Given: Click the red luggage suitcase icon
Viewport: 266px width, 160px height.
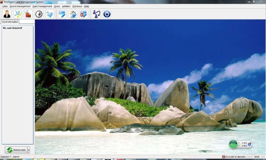Looking at the screenshot, I should point(28,14).
